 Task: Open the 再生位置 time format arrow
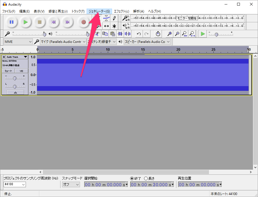(221, 184)
